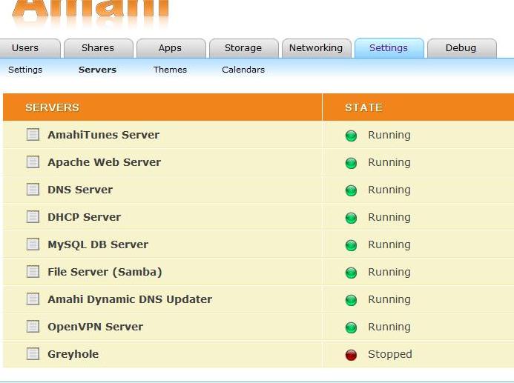Expand the MySQL DB Server entry
Image resolution: width=514 pixels, height=383 pixels.
98,244
